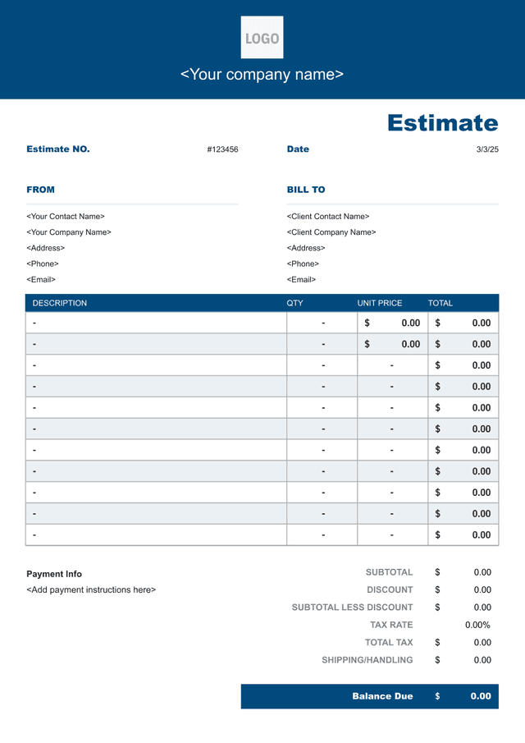Click the Balance Due total bar
The height and width of the screenshot is (743, 525).
click(370, 696)
